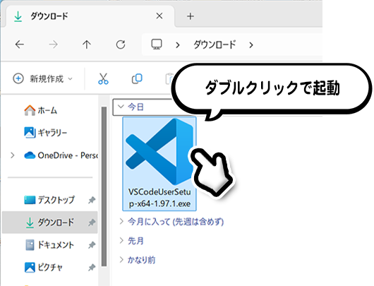Open ホーム in the navigation pane
Image resolution: width=374 pixels, height=286 pixels.
41,111
